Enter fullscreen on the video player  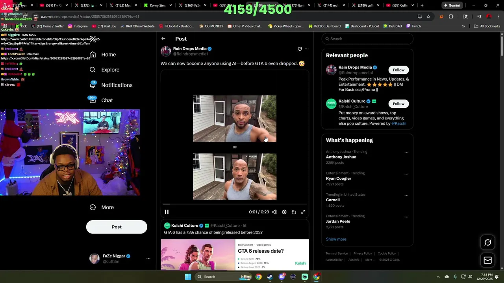coord(303,212)
